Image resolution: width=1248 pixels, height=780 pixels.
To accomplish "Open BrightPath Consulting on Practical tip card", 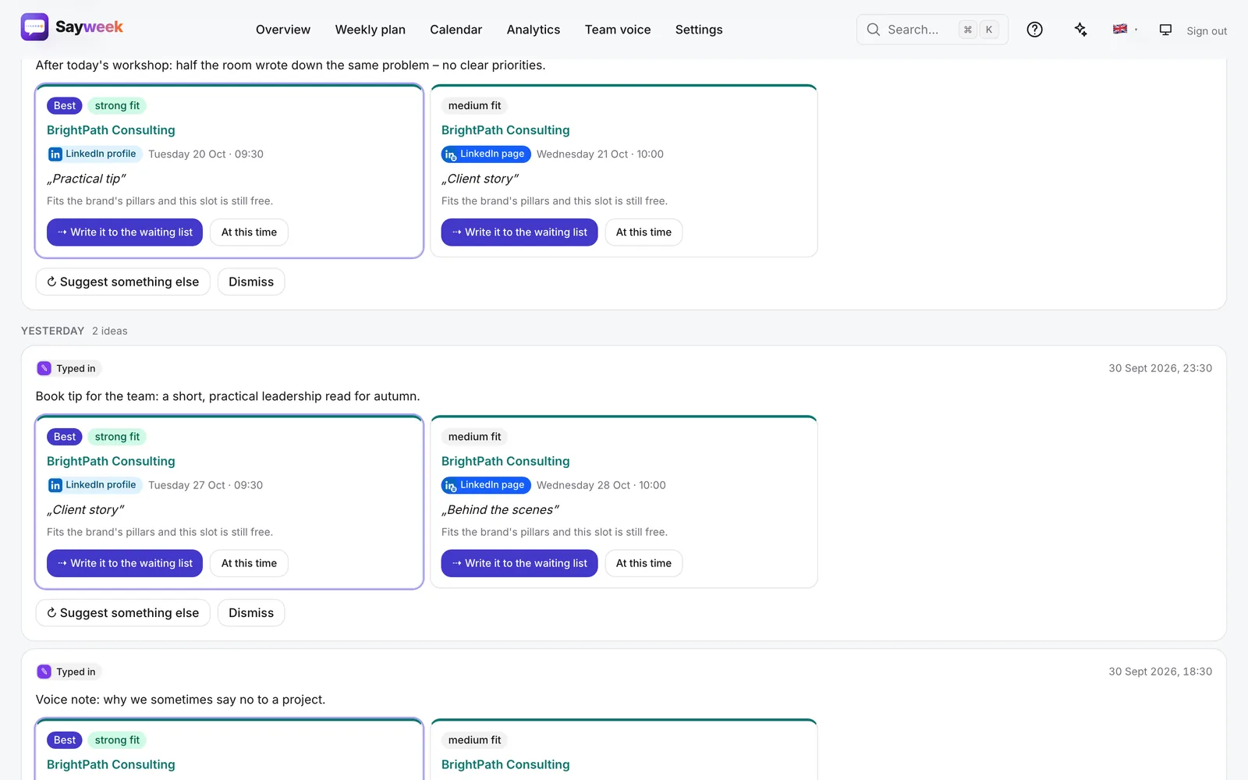I will (111, 130).
